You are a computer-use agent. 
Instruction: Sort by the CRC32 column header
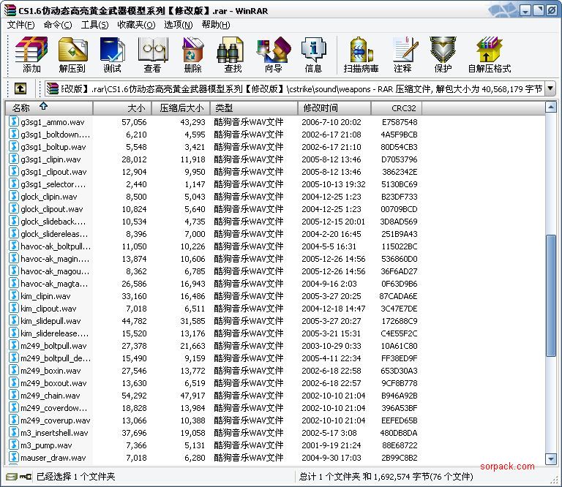tap(397, 108)
